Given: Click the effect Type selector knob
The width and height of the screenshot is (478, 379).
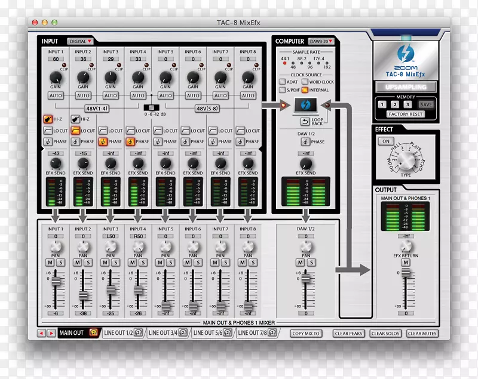Looking at the screenshot, I should (406, 161).
